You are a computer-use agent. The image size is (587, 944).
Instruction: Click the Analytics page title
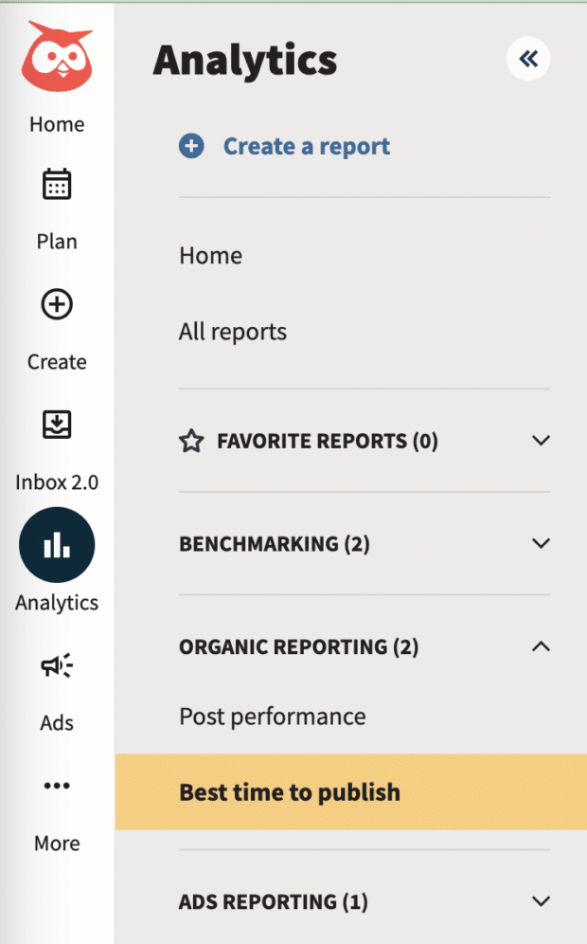click(244, 59)
